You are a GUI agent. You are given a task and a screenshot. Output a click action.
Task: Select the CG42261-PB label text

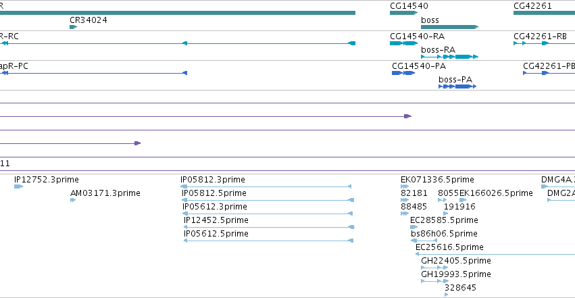coord(549,66)
